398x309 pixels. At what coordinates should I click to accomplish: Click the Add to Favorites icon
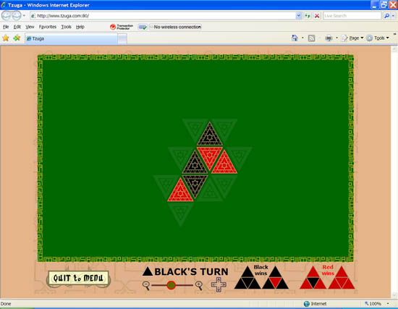pyautogui.click(x=17, y=38)
